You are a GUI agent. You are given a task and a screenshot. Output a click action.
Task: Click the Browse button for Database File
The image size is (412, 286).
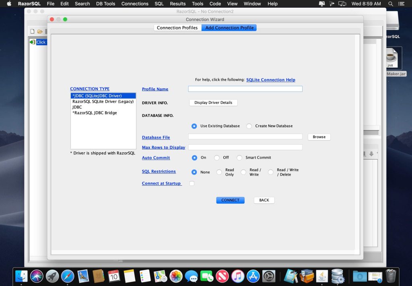click(x=319, y=137)
